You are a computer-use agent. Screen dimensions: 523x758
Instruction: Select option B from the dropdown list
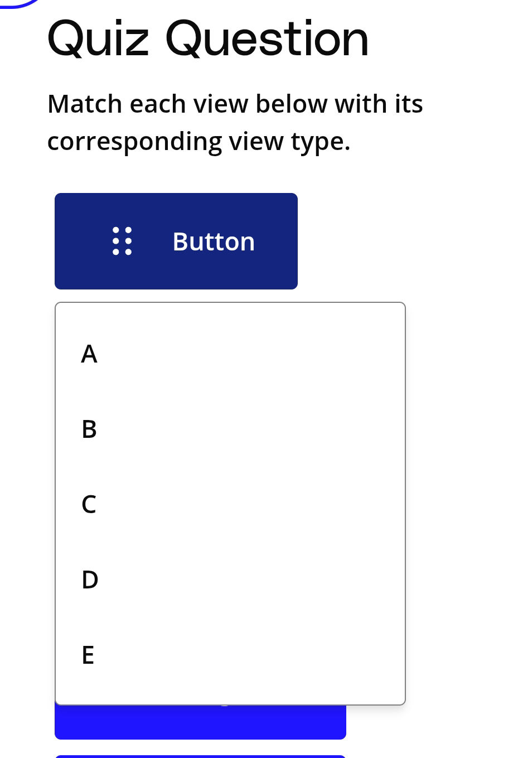coord(88,429)
